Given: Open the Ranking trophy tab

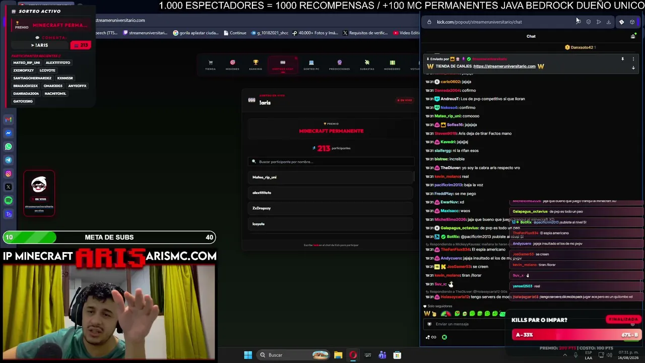Looking at the screenshot, I should 255,66.
